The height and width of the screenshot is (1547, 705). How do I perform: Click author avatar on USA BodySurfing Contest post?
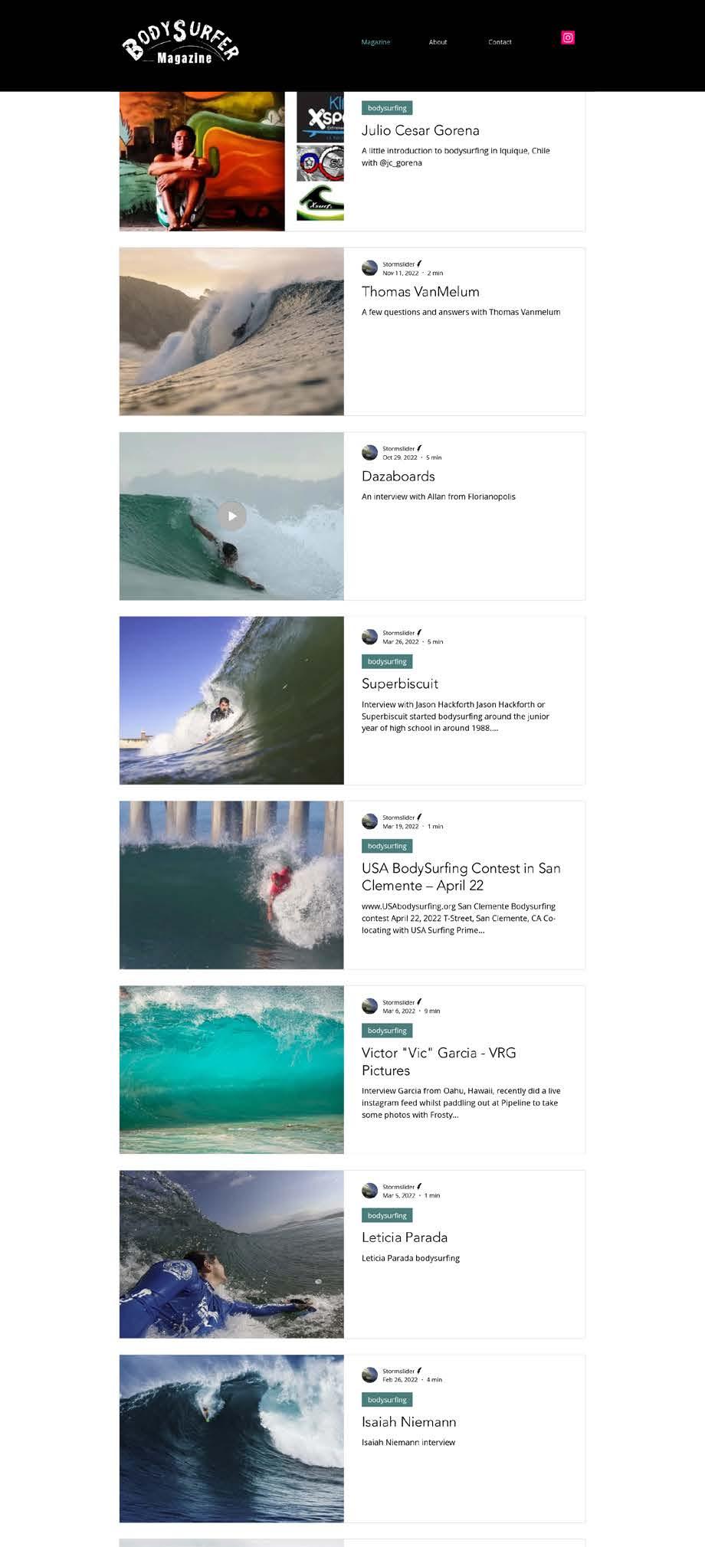tap(370, 821)
